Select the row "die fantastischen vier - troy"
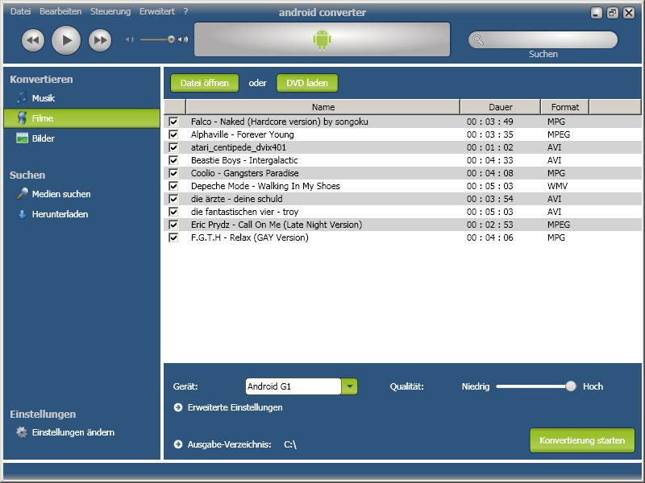This screenshot has width=645, height=483. (402, 212)
